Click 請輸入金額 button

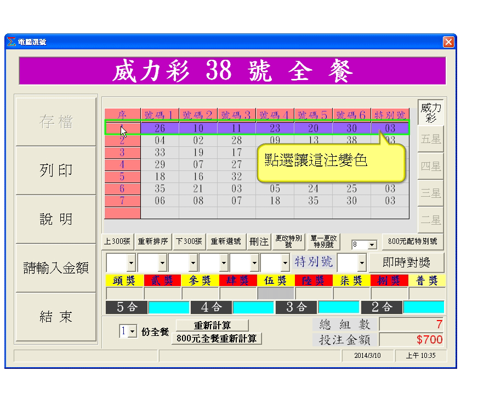(56, 268)
